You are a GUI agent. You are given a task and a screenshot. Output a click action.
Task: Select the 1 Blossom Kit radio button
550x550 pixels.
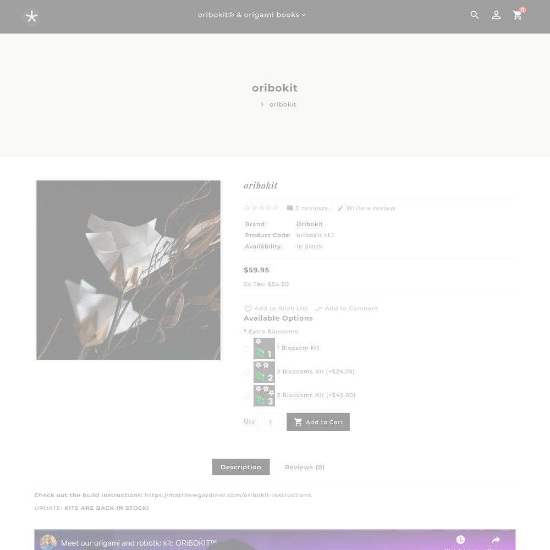[x=246, y=349]
